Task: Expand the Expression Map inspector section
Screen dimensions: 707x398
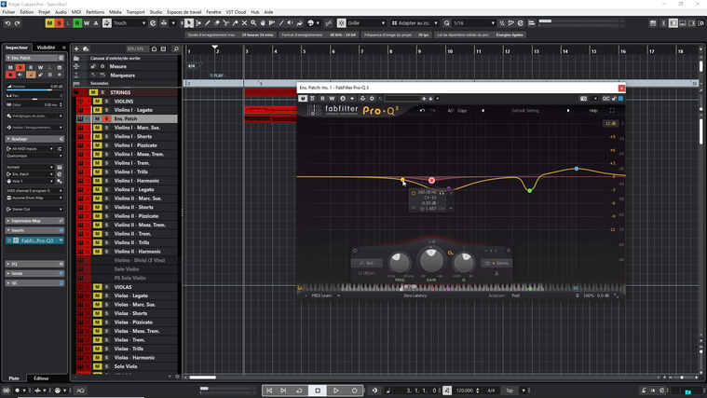Action: [25, 221]
